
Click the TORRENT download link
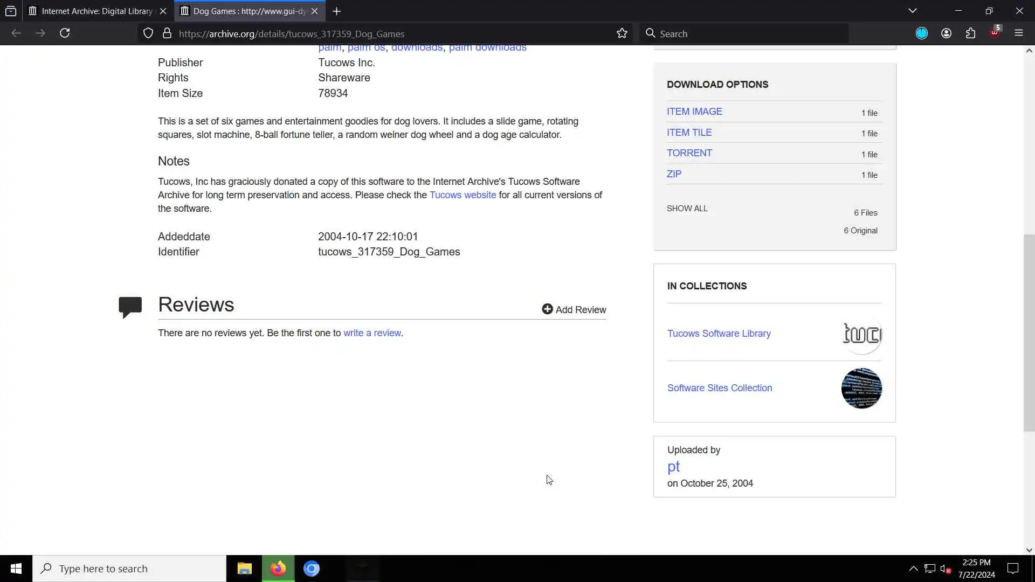(x=689, y=153)
